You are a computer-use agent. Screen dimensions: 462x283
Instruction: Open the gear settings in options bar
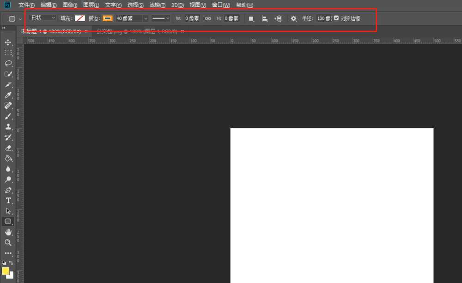click(293, 18)
